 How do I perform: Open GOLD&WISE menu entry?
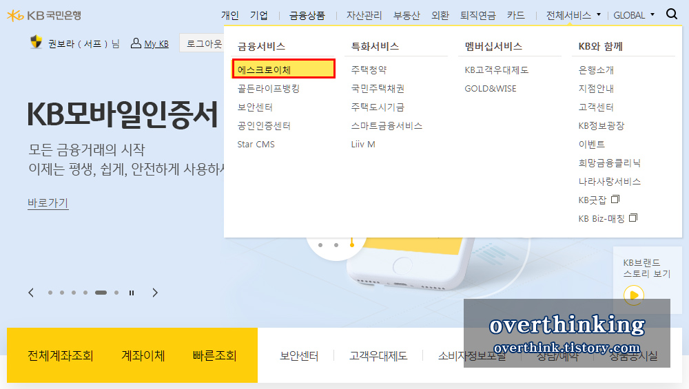pos(491,88)
